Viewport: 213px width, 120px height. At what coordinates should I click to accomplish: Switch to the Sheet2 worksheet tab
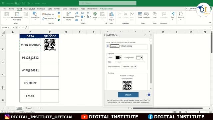coord(29,108)
